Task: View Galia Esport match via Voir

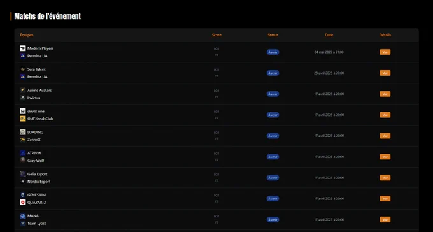Action: pos(385,178)
